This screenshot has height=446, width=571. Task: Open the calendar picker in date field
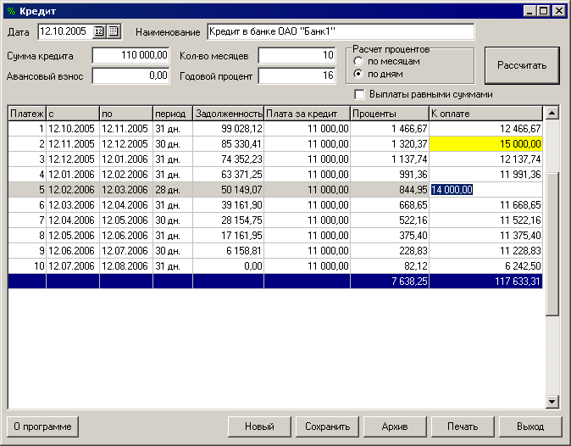point(99,32)
